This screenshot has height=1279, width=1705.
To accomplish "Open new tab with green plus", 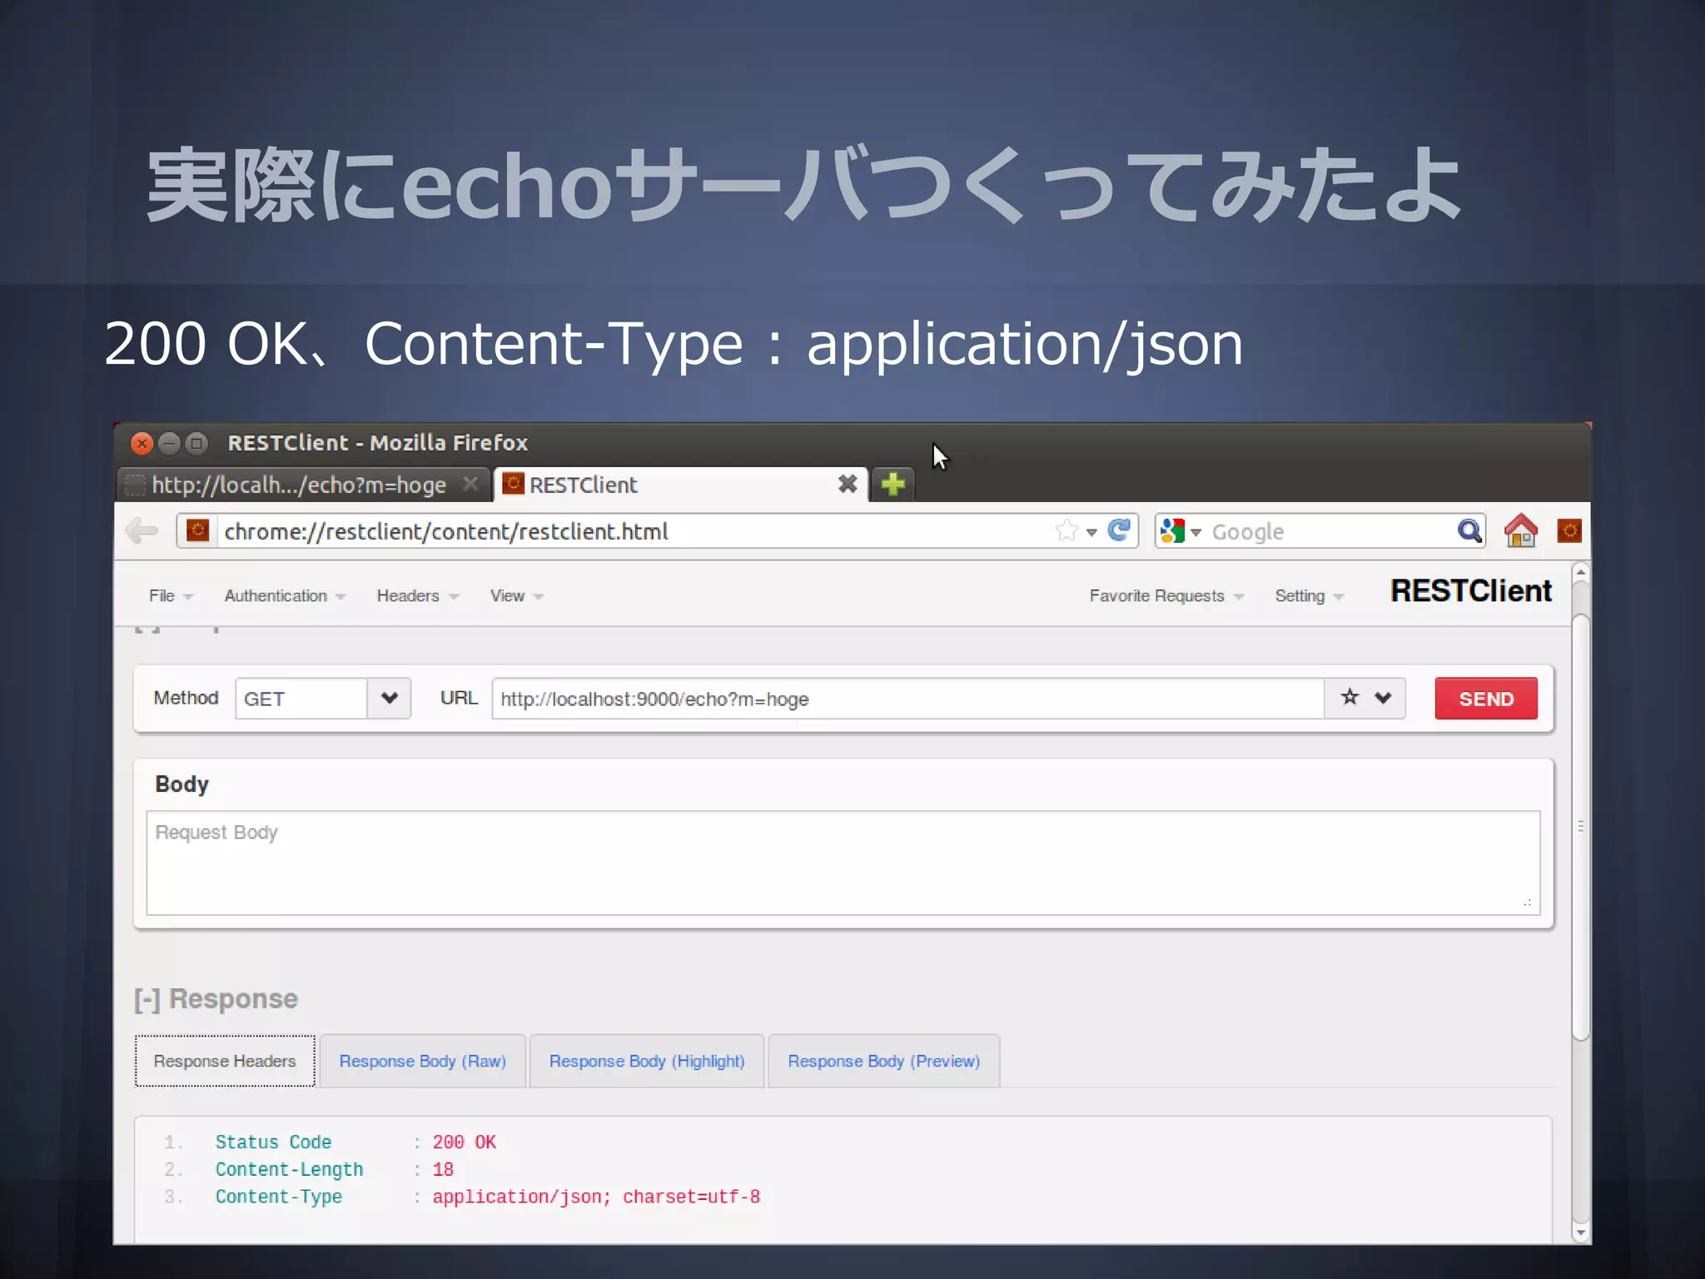I will coord(892,484).
